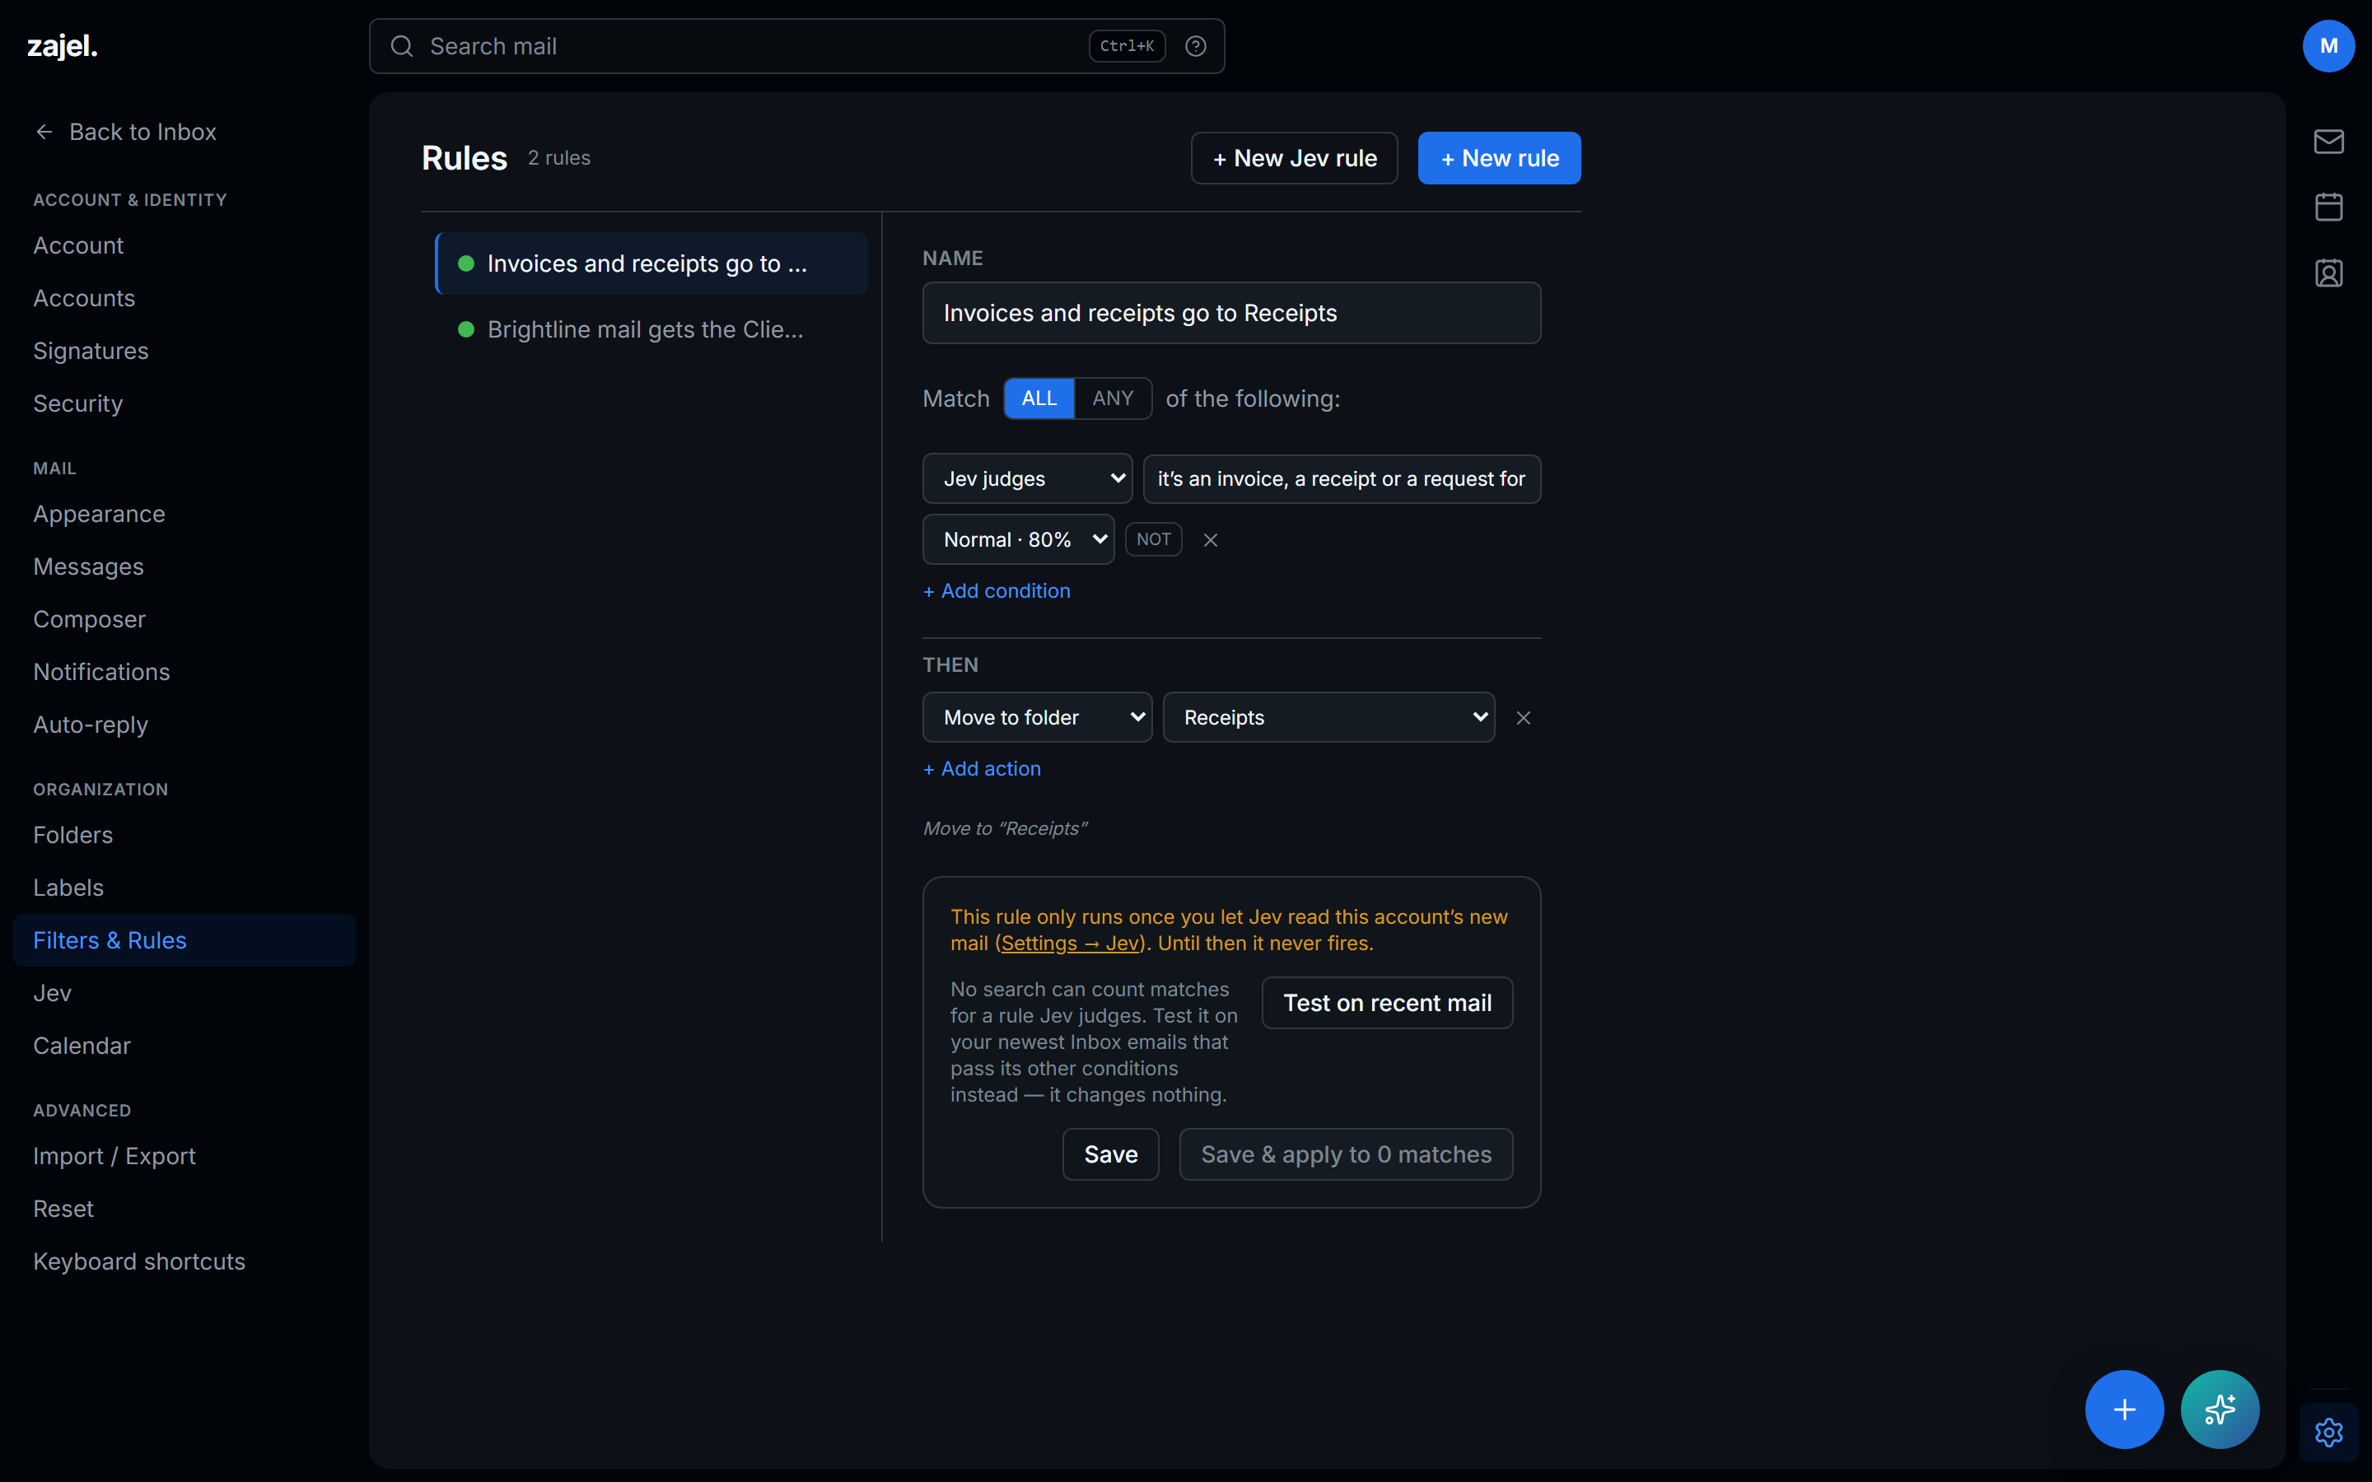
Task: Click the search help question icon
Action: pos(1195,46)
